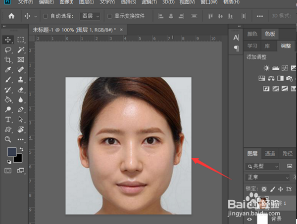Select the Spot Healing Brush tool
Viewport: 297px width, 224px height.
(21, 70)
